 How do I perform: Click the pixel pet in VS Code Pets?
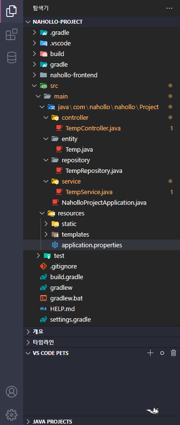click(x=153, y=411)
